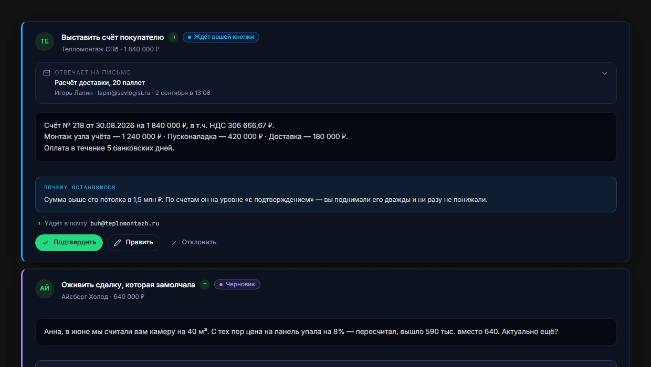Open Выставить счёт покупателю title
This screenshot has height=367, width=651.
coord(113,37)
